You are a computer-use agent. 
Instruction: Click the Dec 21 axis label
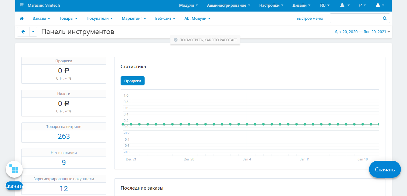131,159
